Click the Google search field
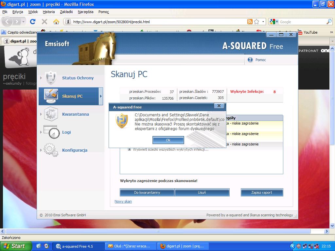 coord(302,22)
